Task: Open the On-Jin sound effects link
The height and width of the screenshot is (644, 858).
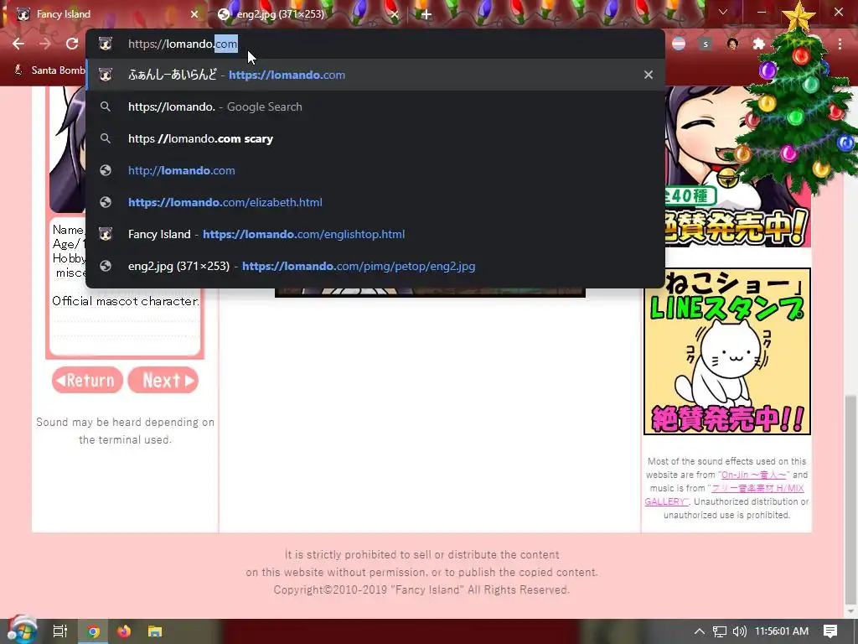Action: (753, 475)
